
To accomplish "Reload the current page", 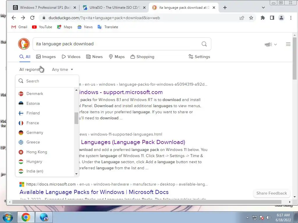I will coord(32,18).
